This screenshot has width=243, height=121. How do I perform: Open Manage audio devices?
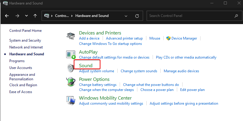pos(181,71)
